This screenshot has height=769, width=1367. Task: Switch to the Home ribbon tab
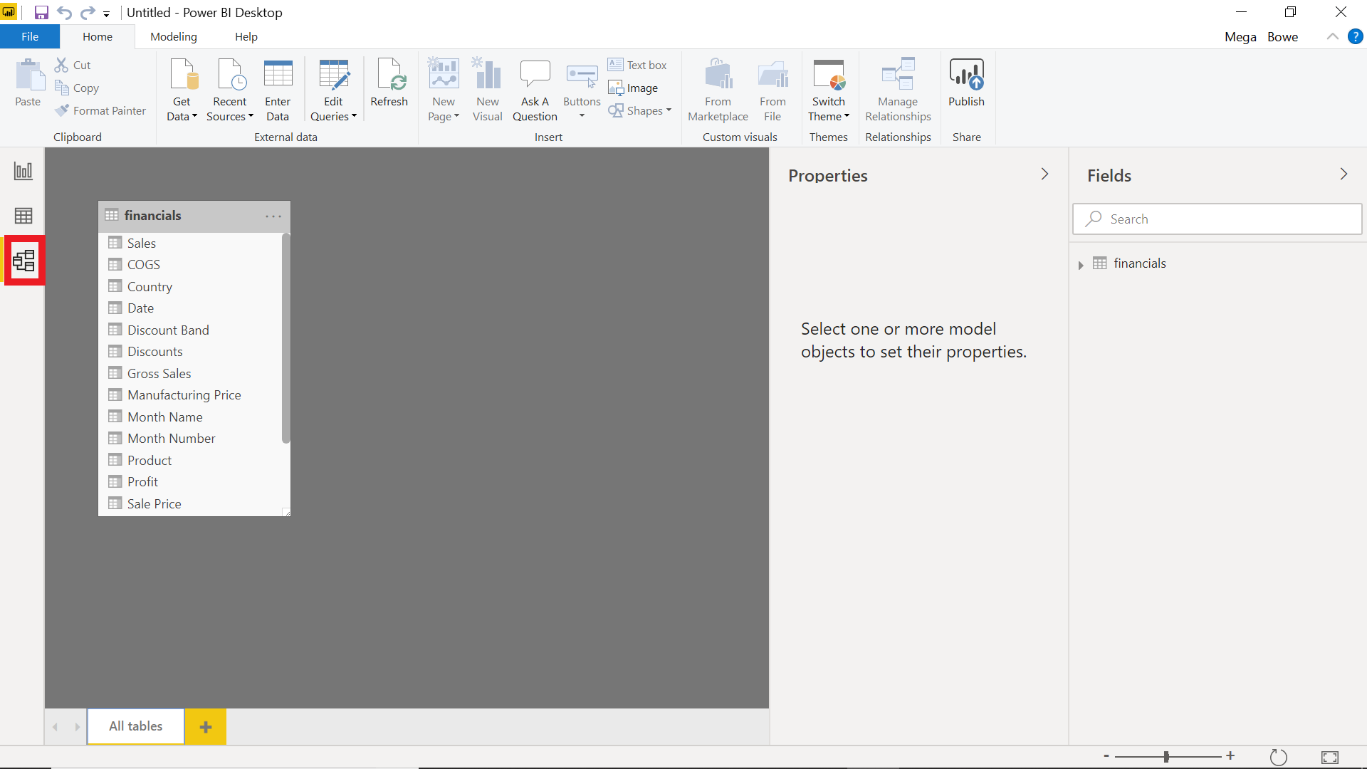click(98, 37)
